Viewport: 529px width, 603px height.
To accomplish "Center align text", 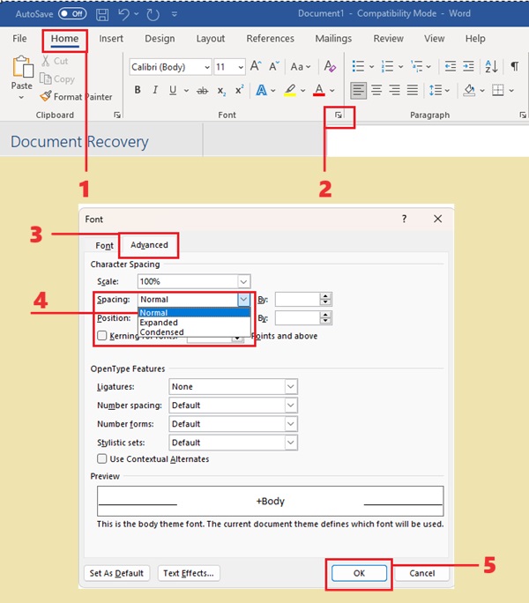I will point(376,91).
